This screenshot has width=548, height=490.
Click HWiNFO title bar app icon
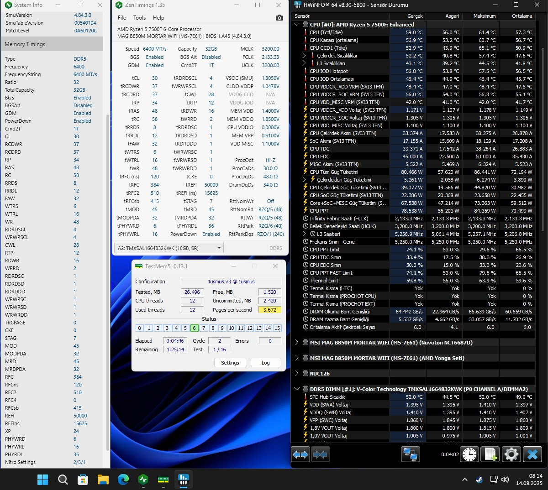pyautogui.click(x=298, y=5)
